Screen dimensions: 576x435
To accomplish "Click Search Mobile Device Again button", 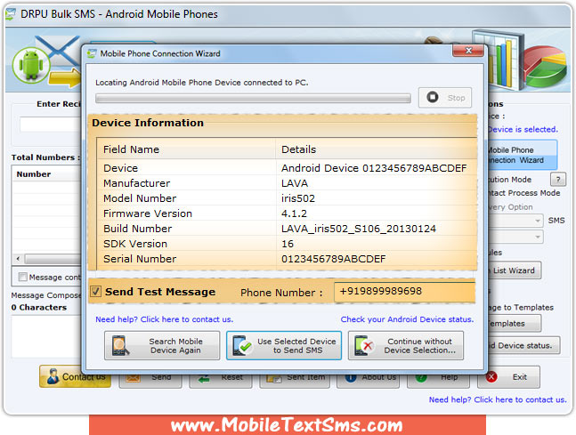I will pos(162,345).
